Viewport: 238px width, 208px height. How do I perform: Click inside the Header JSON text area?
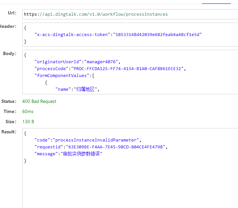(130, 35)
